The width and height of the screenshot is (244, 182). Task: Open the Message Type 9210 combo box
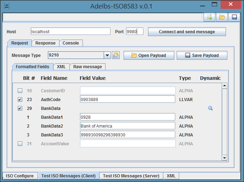click(x=75, y=55)
